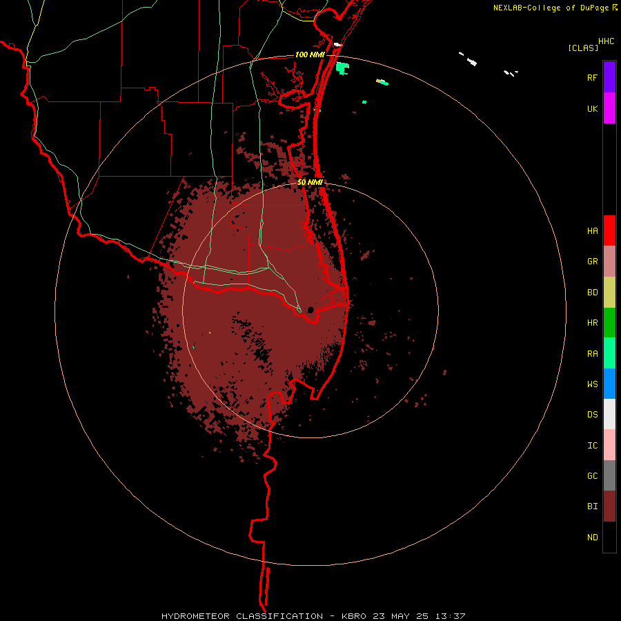Click the ND legend label
621x621 pixels.
coord(592,538)
